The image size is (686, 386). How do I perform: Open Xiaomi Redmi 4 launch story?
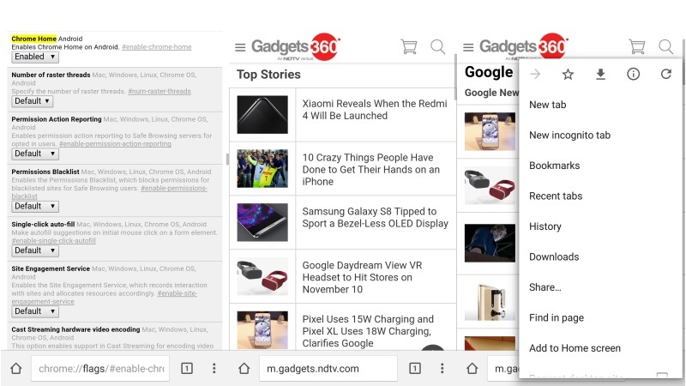click(375, 110)
